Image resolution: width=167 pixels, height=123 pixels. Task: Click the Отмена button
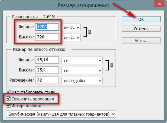coord(141,29)
